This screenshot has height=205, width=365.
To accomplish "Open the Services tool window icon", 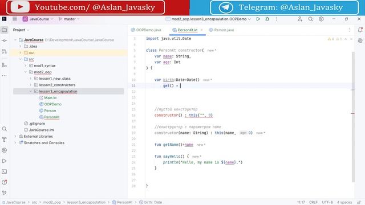I will [5, 150].
